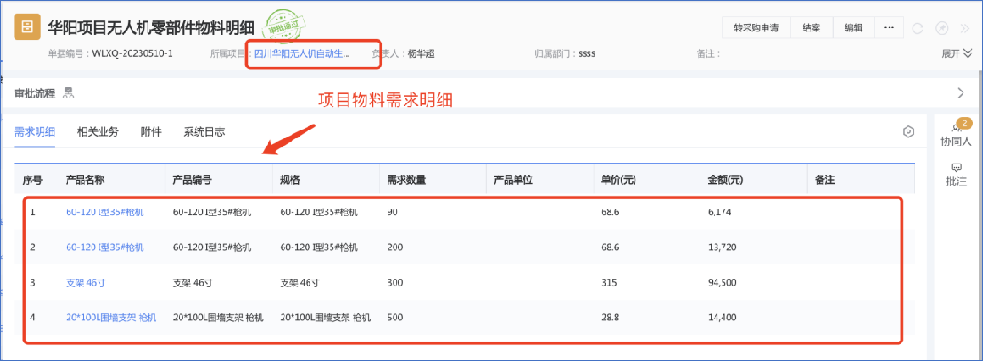This screenshot has height=362, width=983.
Task: Switch to the 相关业务 tab
Action: 98,131
